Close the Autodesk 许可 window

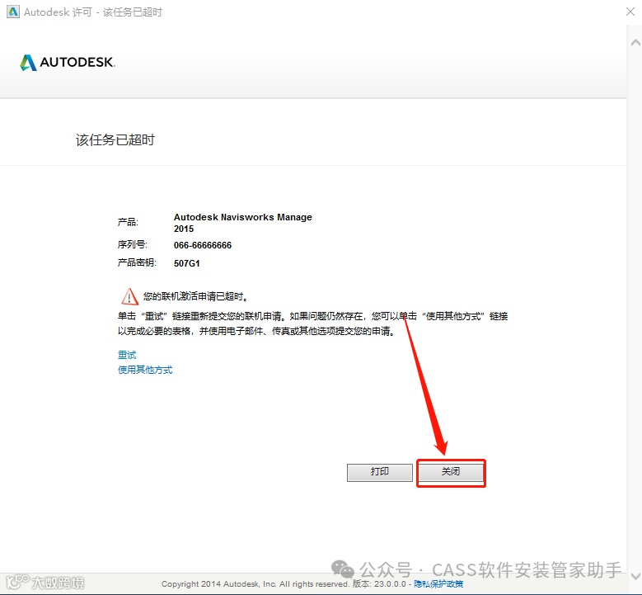pos(630,12)
